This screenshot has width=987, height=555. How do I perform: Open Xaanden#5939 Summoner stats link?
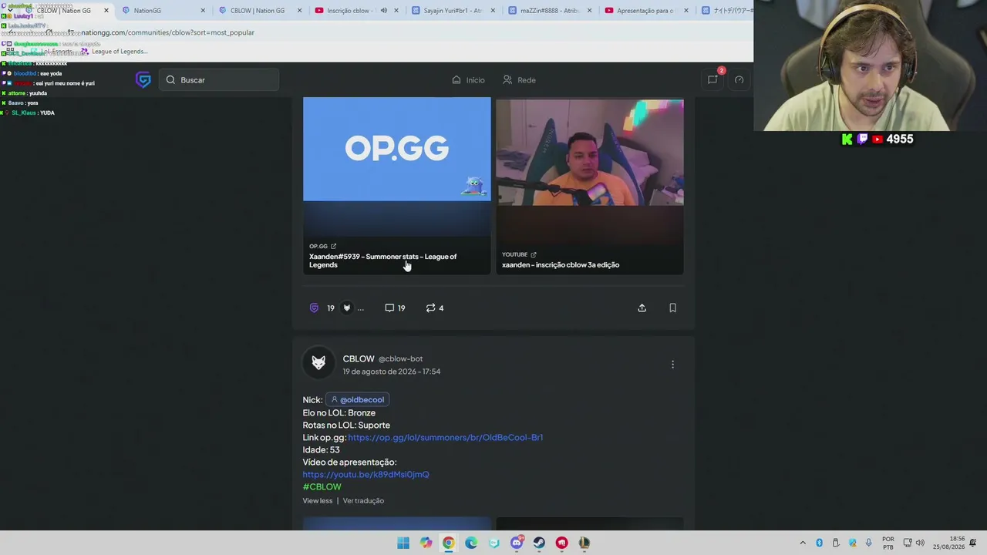pos(382,261)
